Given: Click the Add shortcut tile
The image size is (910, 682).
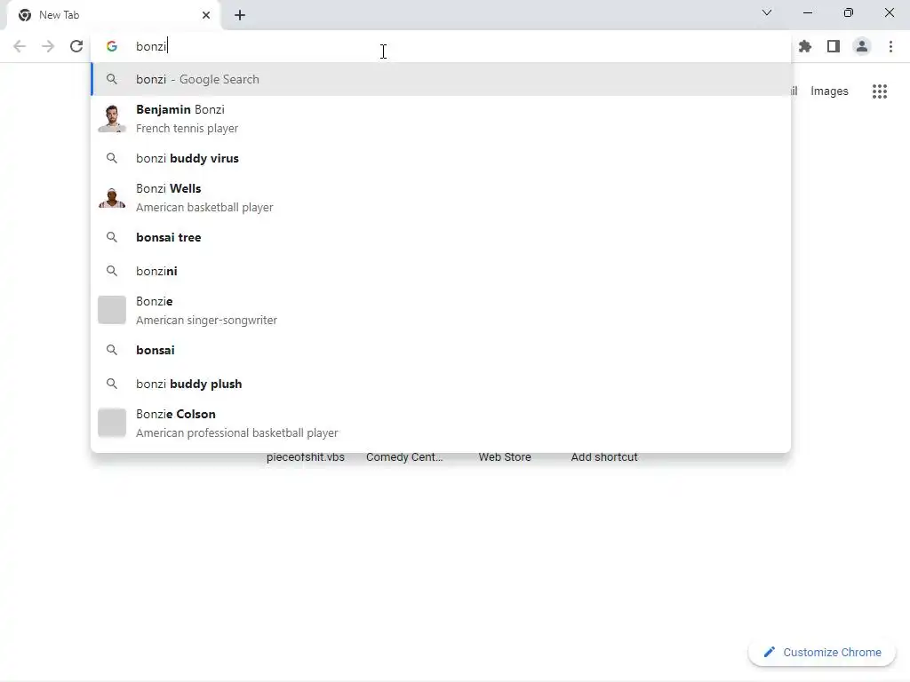Looking at the screenshot, I should point(604,457).
